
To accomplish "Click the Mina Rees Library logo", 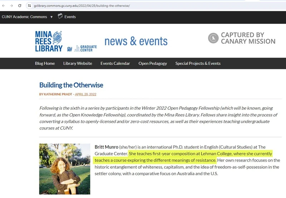I will tap(49, 41).
